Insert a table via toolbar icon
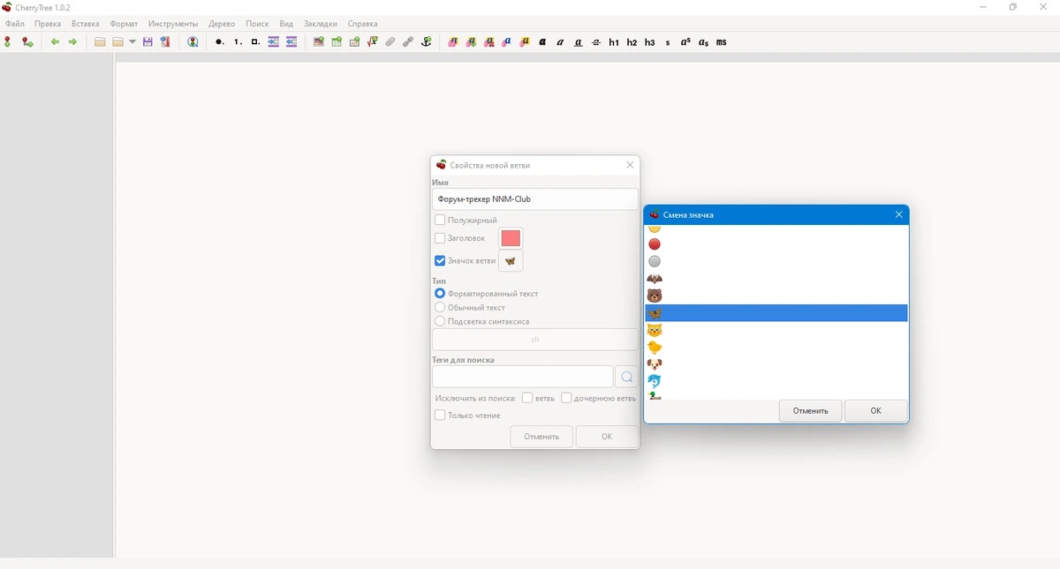The height and width of the screenshot is (569, 1060). pos(337,42)
